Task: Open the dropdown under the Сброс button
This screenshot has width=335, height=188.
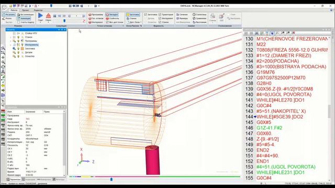Action: 49,22
